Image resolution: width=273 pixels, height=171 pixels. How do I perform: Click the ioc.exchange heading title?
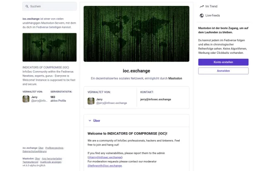click(x=136, y=71)
